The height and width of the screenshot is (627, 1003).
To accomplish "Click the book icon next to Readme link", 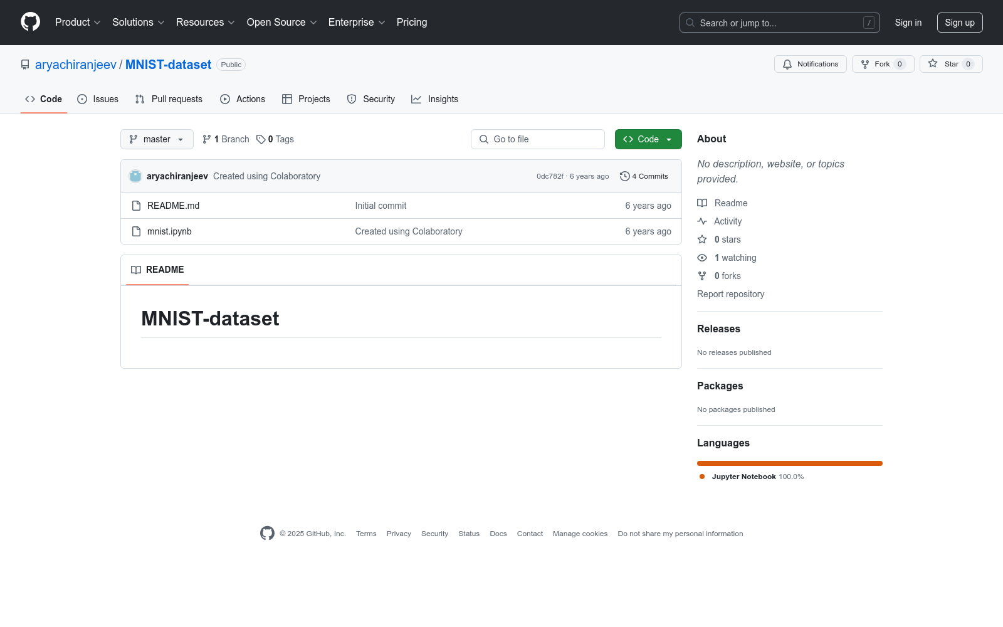I will [x=702, y=203].
